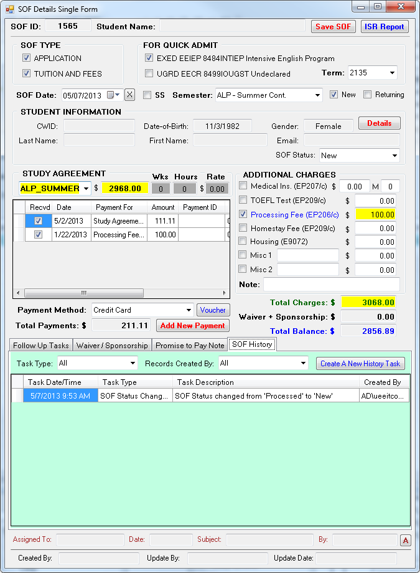
Task: Open the Term dropdown showing 2135
Action: coord(392,73)
